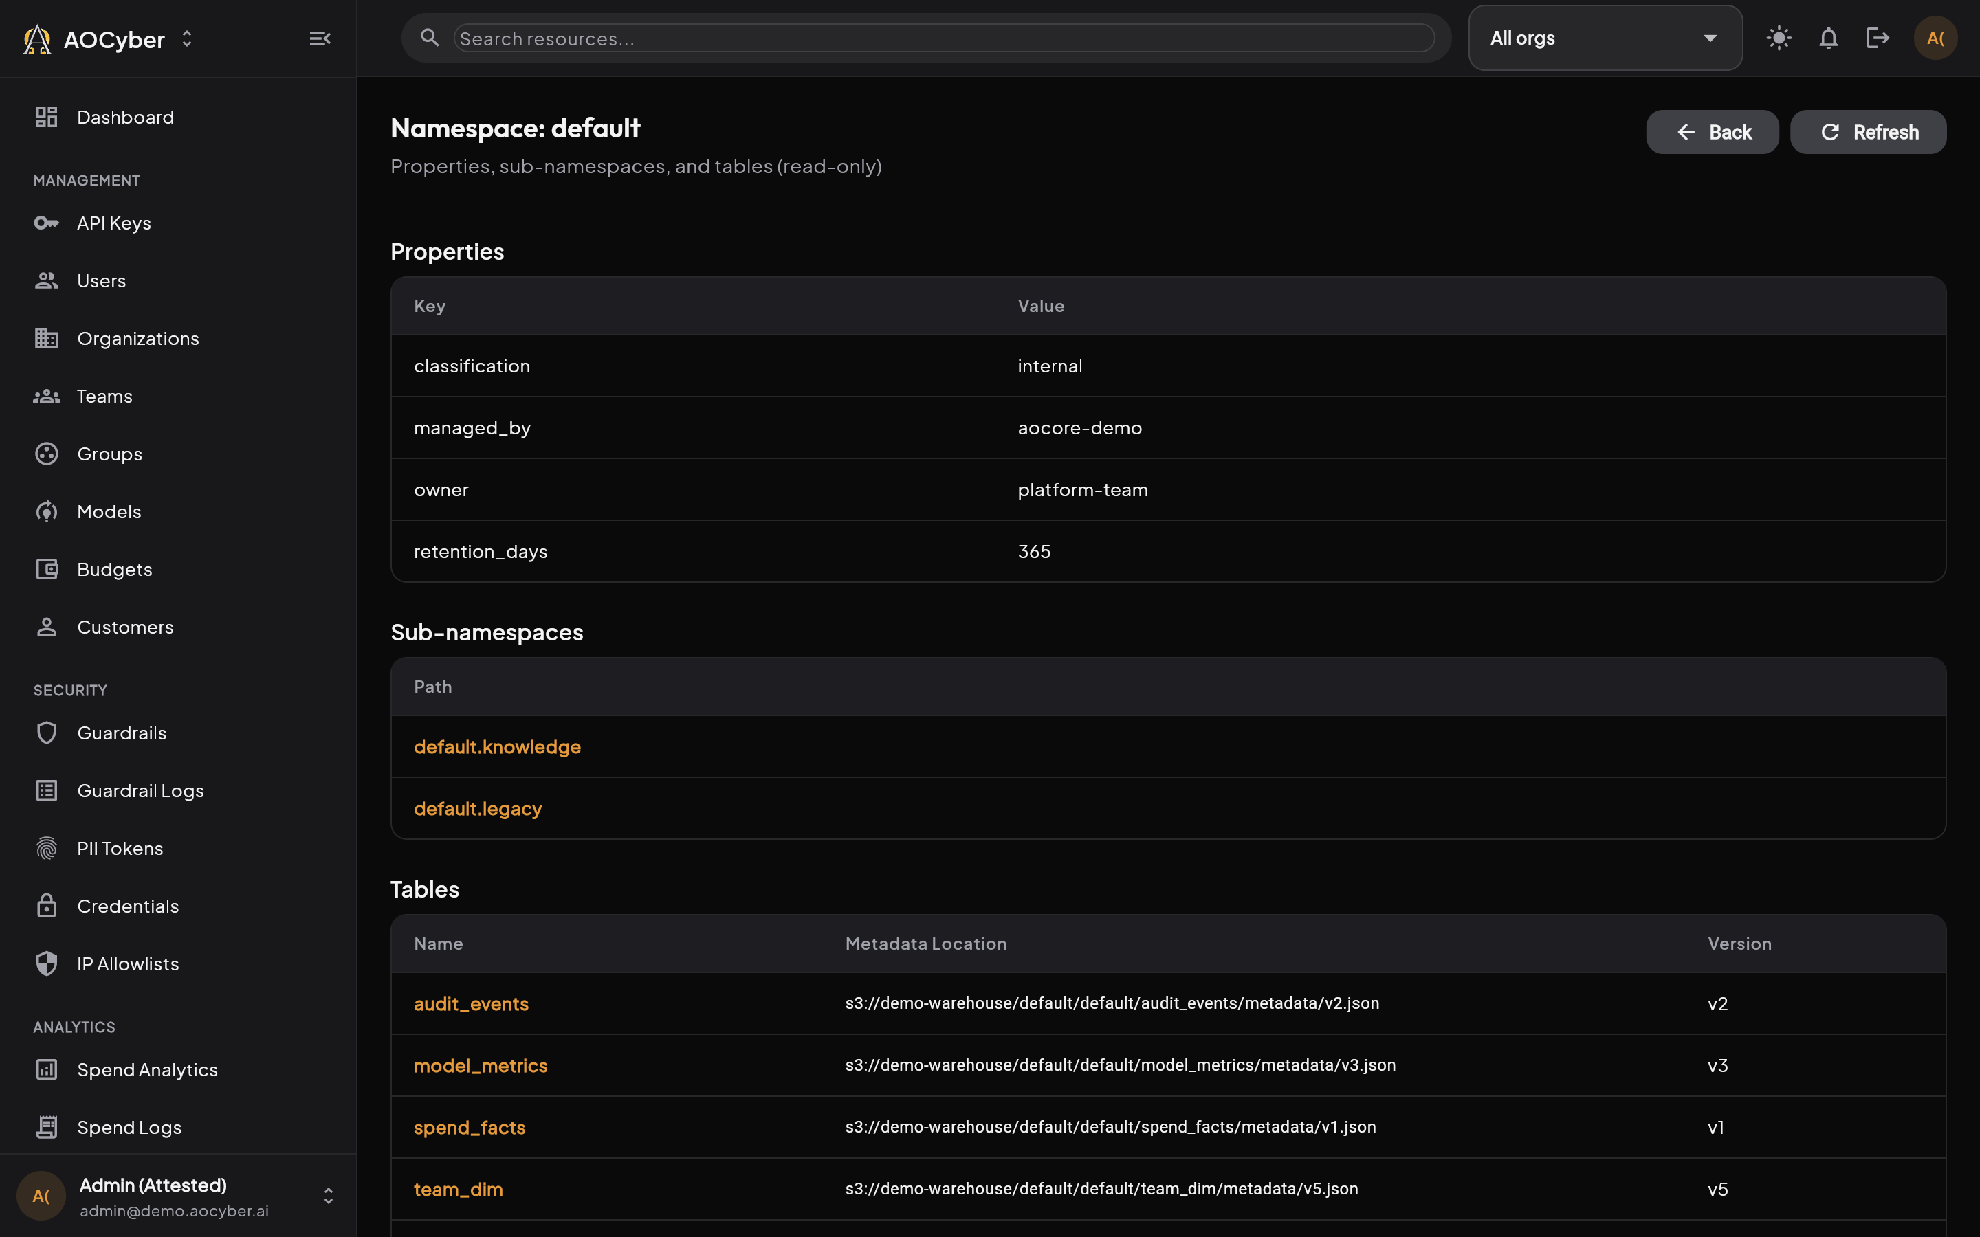Open Budgets in the sidebar
The width and height of the screenshot is (1980, 1237).
[x=115, y=568]
